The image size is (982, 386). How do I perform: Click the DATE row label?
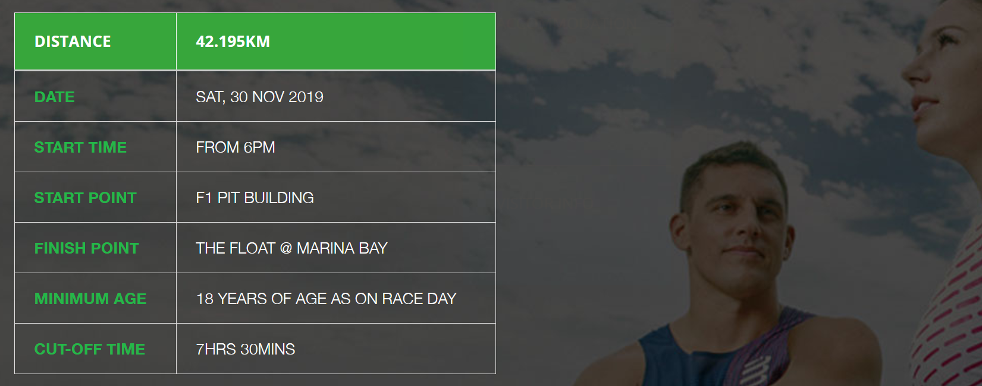click(x=54, y=97)
